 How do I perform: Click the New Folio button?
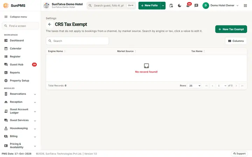(x=149, y=6)
